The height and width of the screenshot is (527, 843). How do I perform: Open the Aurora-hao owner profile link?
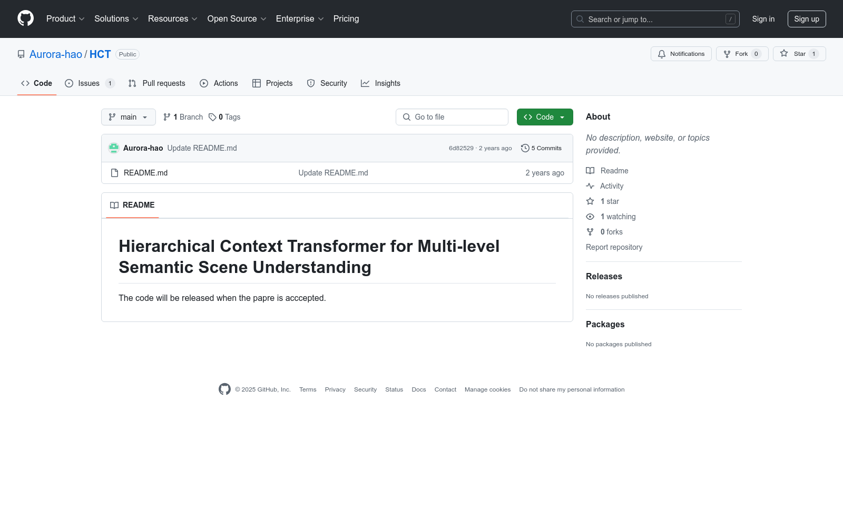click(x=56, y=54)
